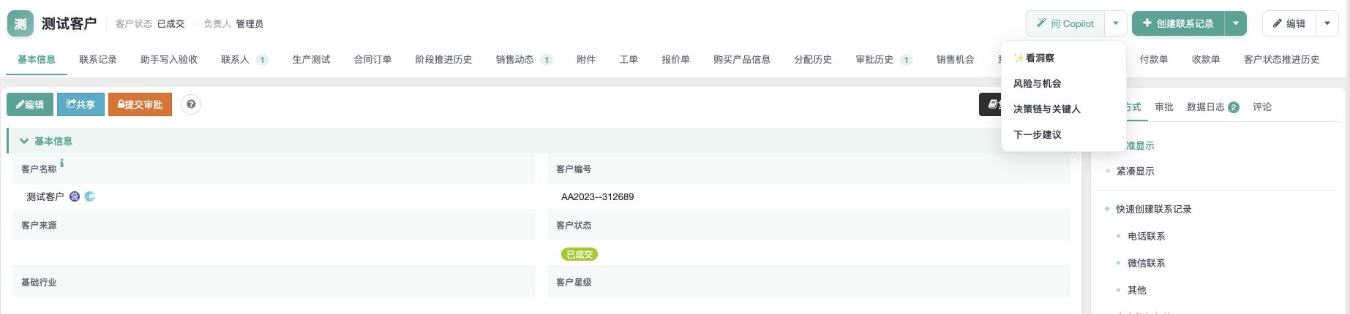
Task: Click the blue 共享 button
Action: [x=80, y=104]
